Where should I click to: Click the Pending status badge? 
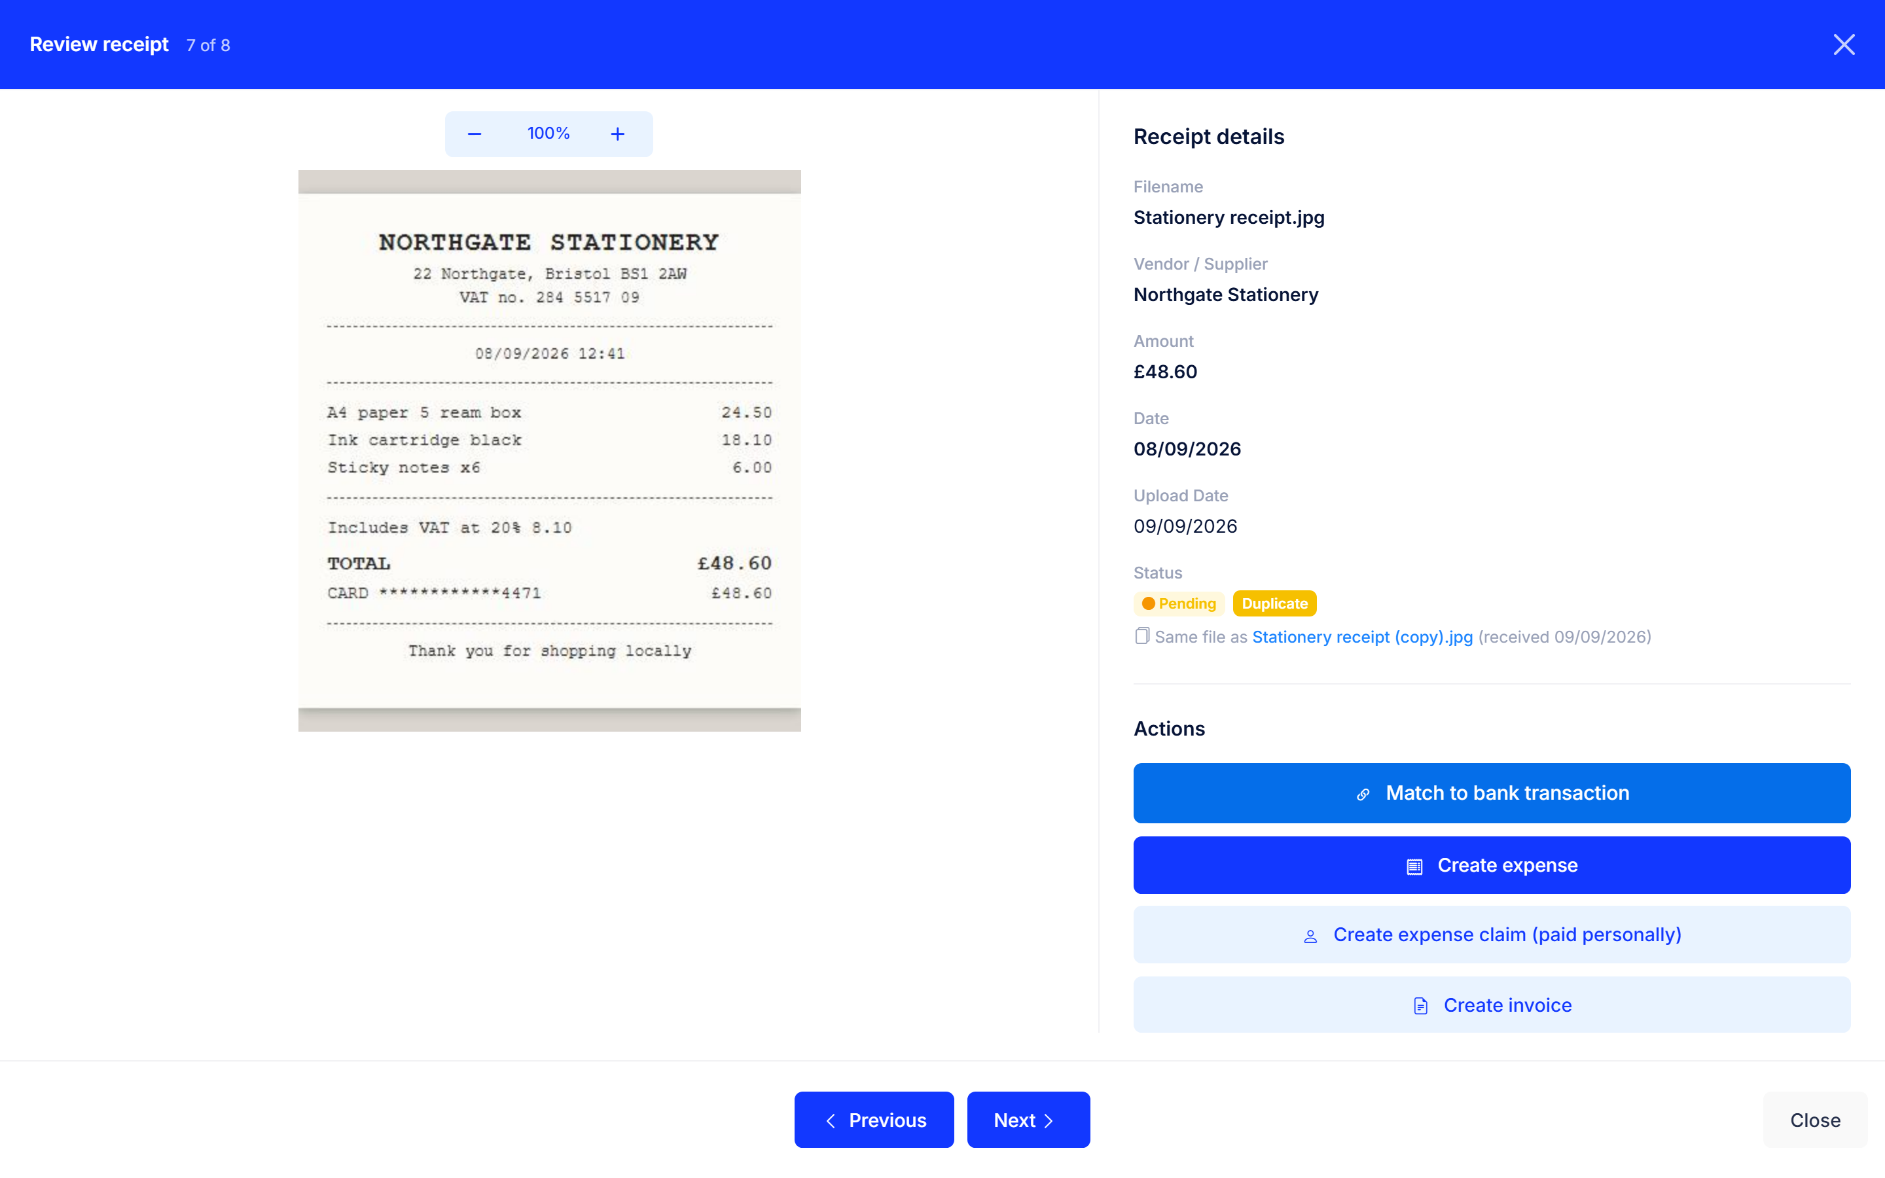coord(1179,603)
